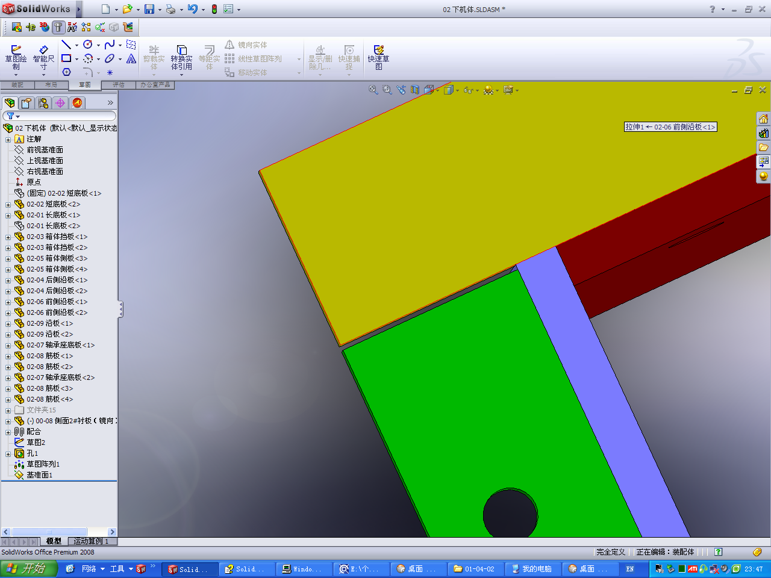The image size is (771, 578).
Task: Click the Section View icon
Action: pyautogui.click(x=415, y=90)
